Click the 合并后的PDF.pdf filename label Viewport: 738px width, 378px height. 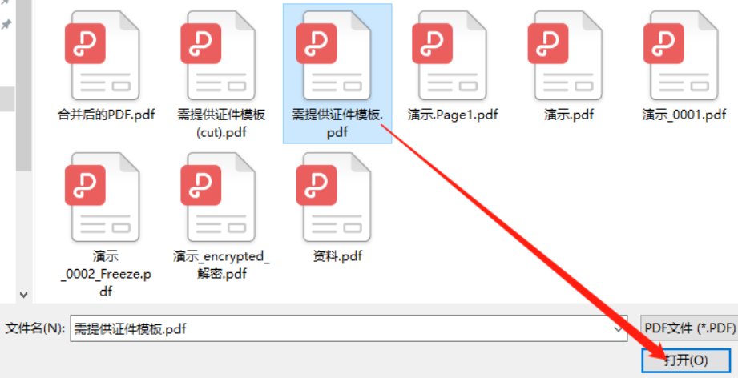coord(106,115)
